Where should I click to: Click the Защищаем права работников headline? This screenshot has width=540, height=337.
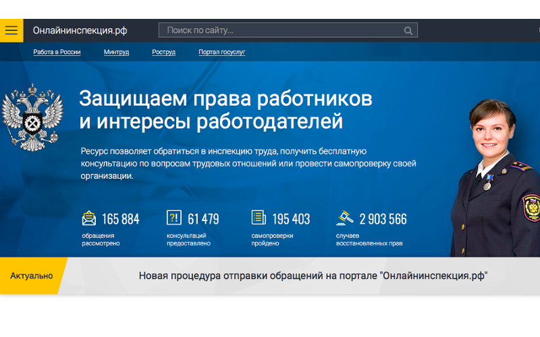225,110
